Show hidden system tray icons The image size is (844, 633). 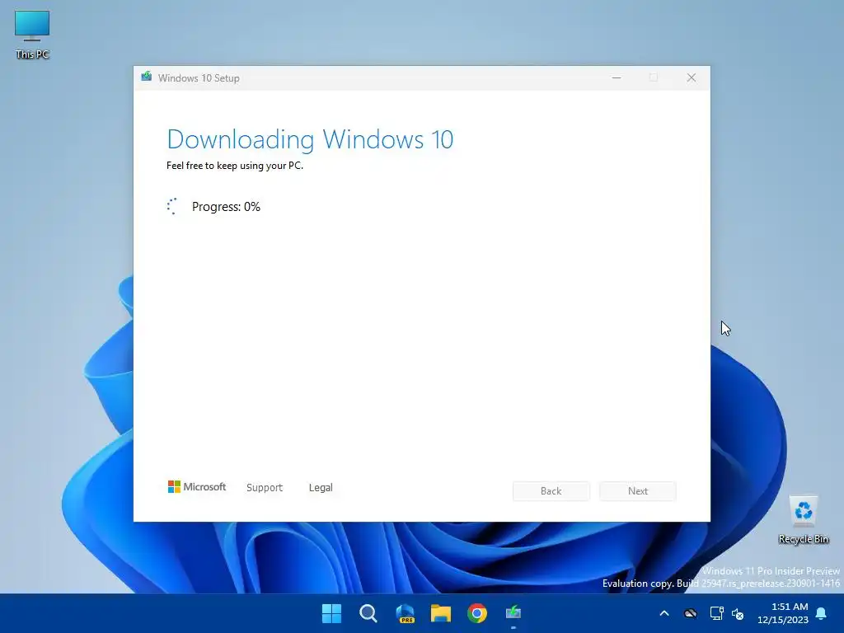664,613
